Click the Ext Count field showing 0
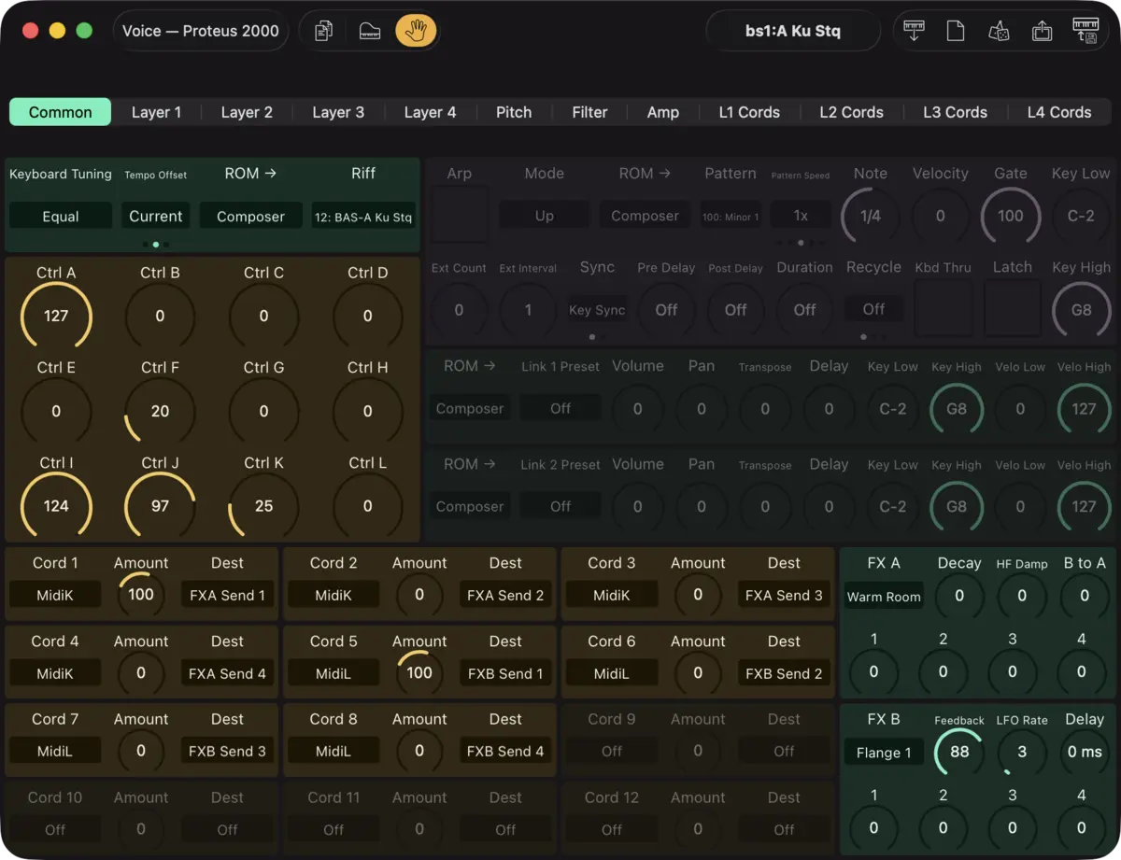1121x860 pixels. (x=459, y=310)
